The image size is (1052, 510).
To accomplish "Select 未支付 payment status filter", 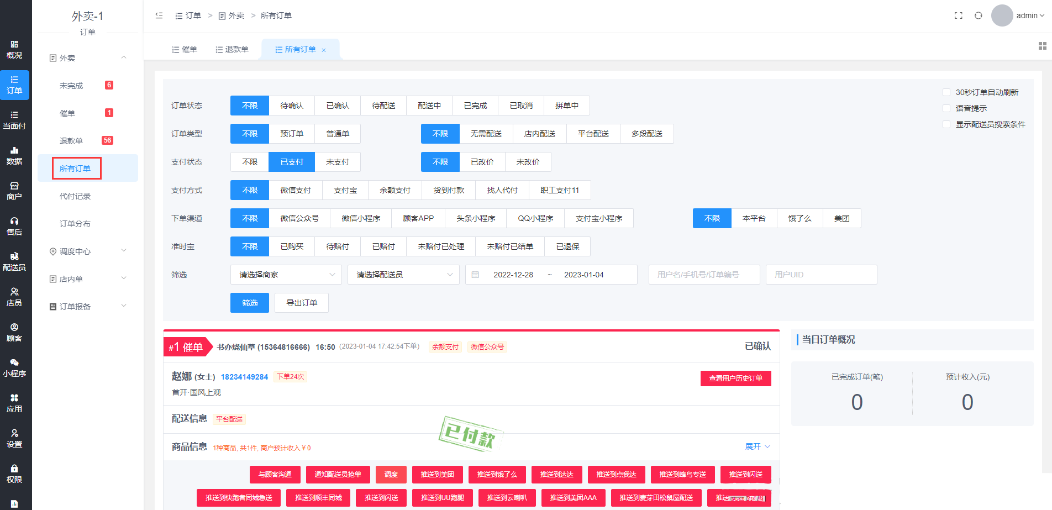I will point(338,162).
